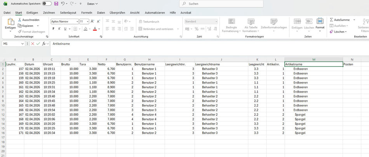This screenshot has width=369, height=157.
Task: Click the Kopieren button
Action: [28, 26]
